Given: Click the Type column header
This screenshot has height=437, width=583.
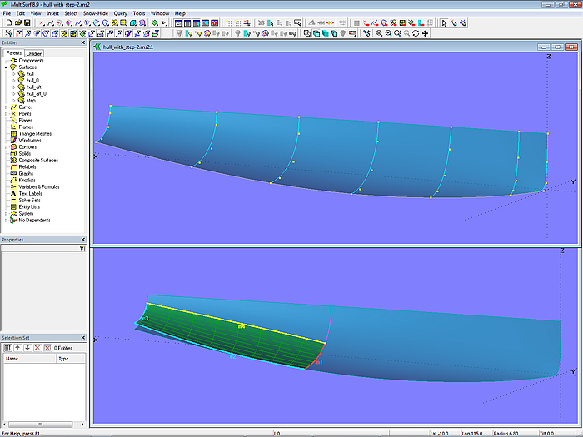Looking at the screenshot, I should pyautogui.click(x=68, y=359).
